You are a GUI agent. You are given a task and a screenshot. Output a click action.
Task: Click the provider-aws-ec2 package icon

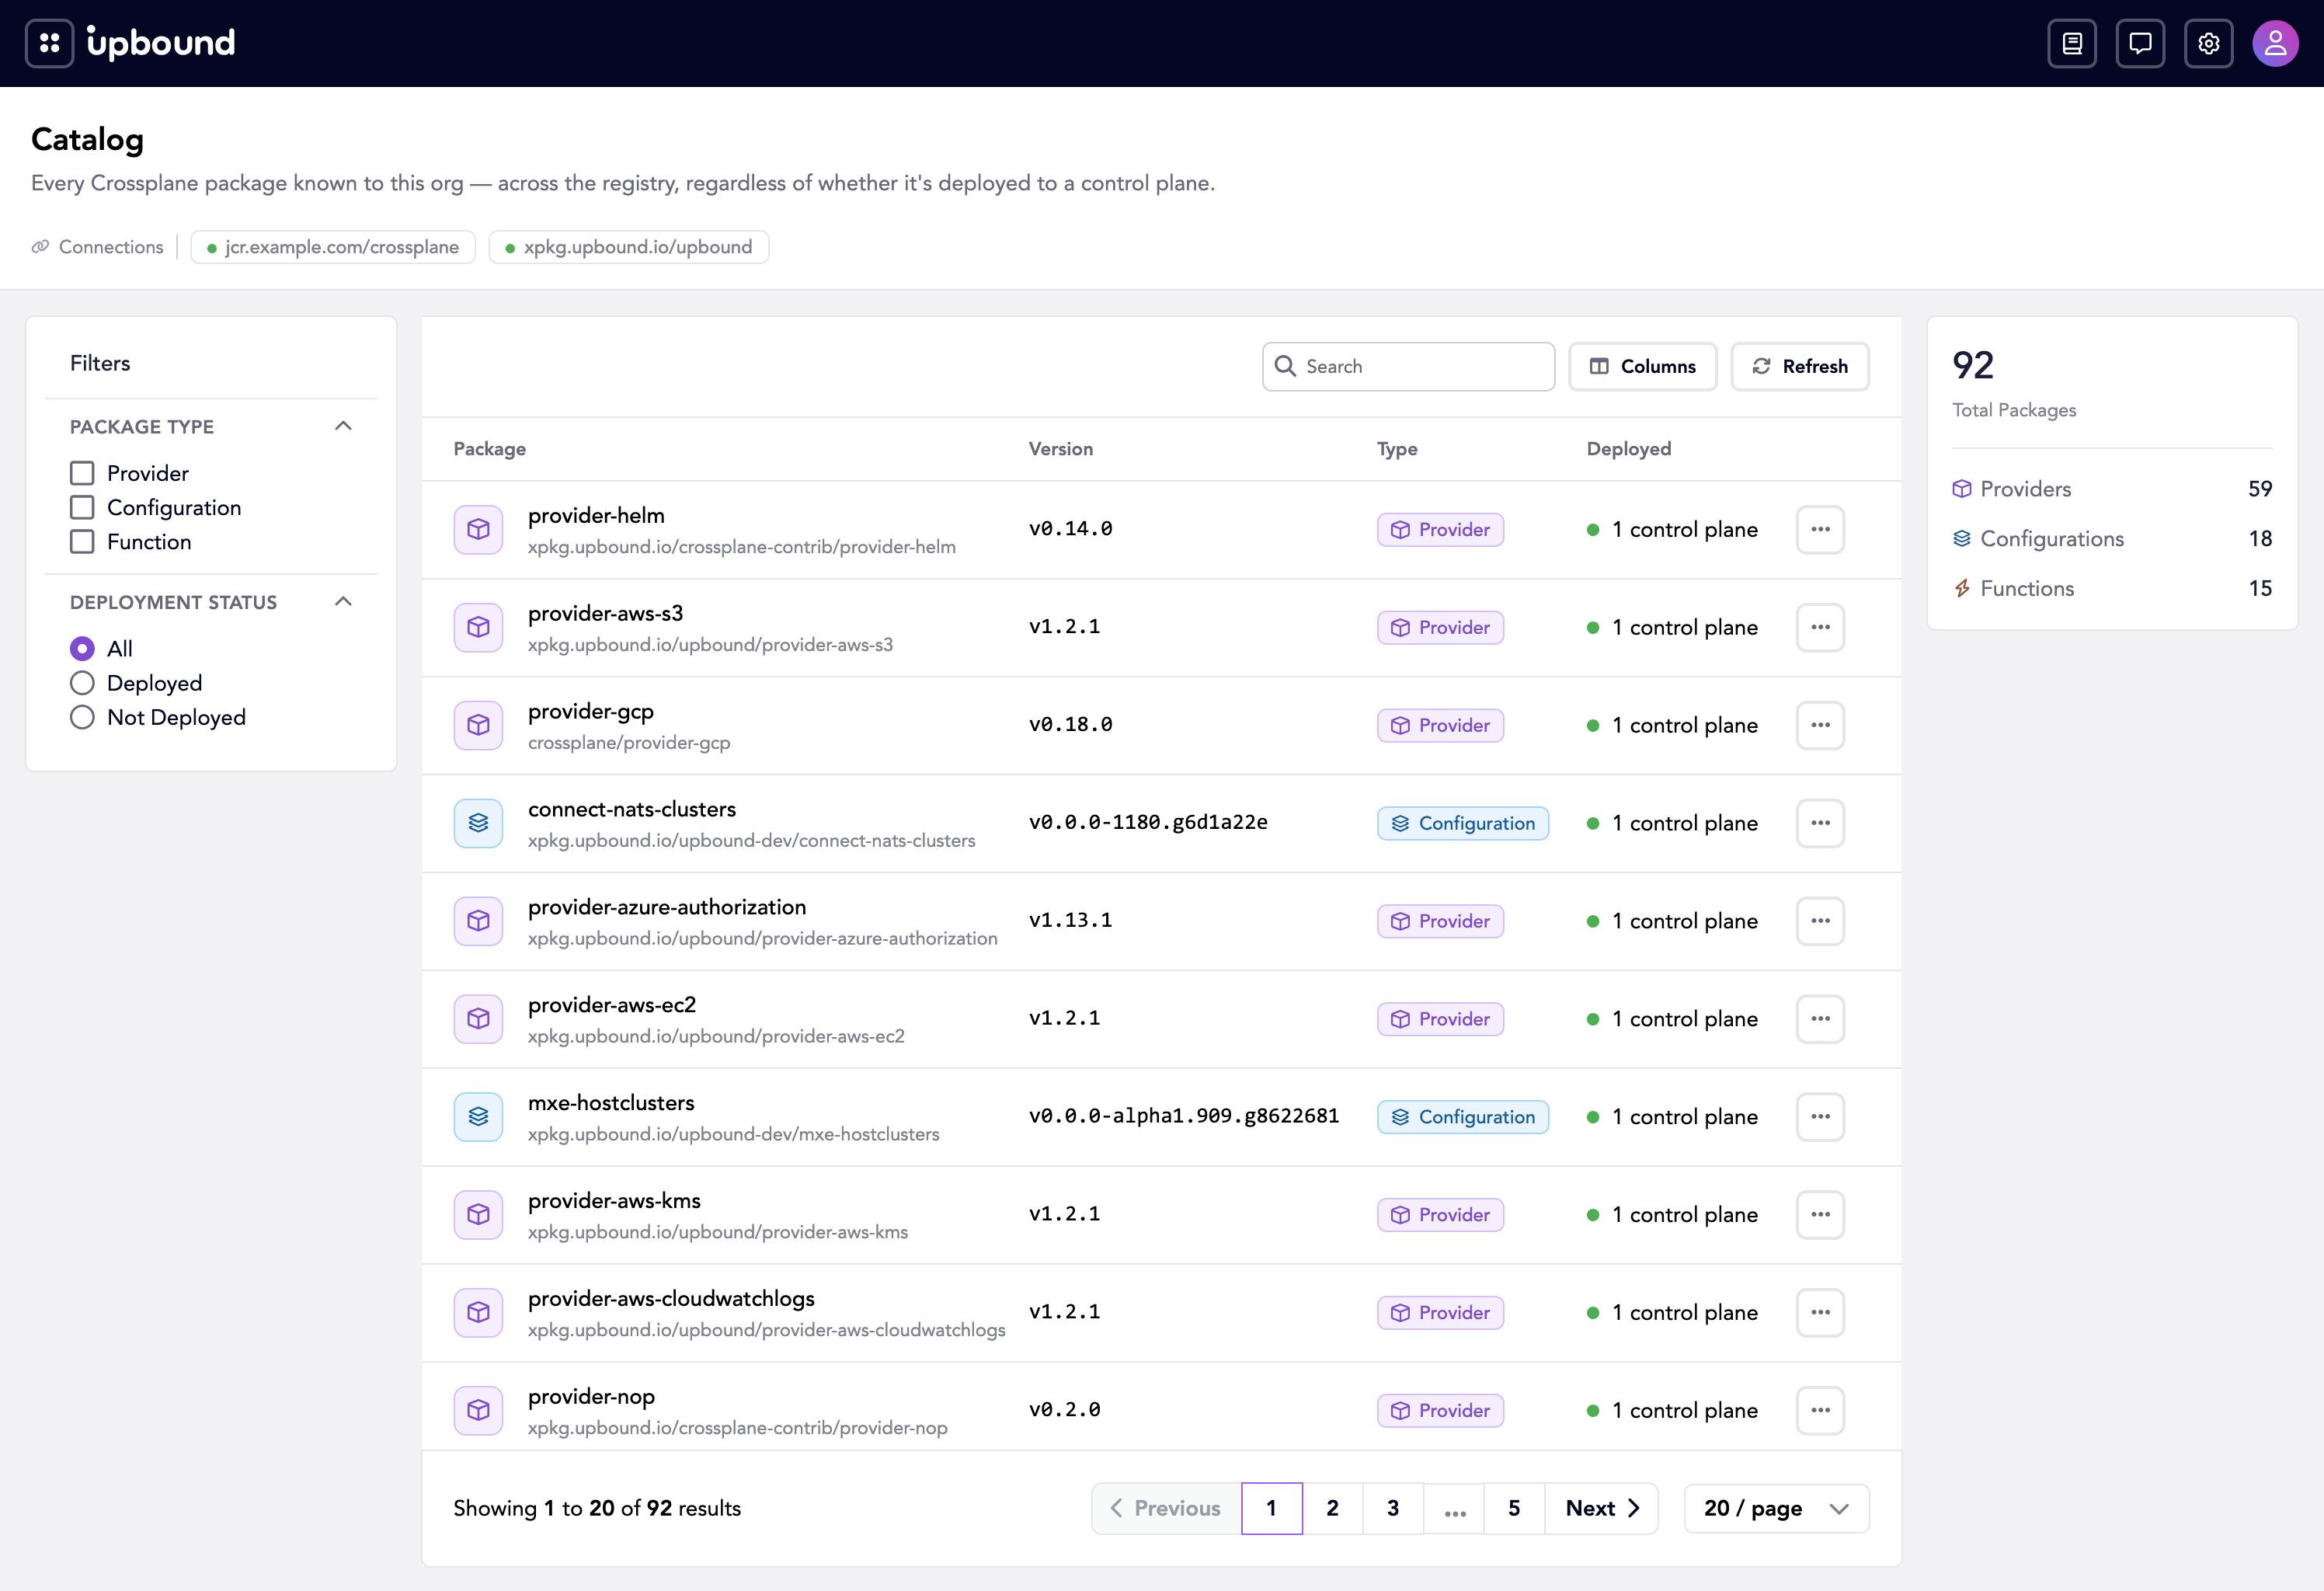[x=478, y=1019]
